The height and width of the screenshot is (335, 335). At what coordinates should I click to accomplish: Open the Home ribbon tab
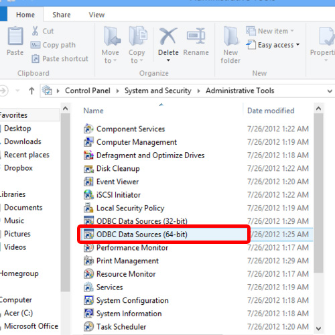[25, 15]
